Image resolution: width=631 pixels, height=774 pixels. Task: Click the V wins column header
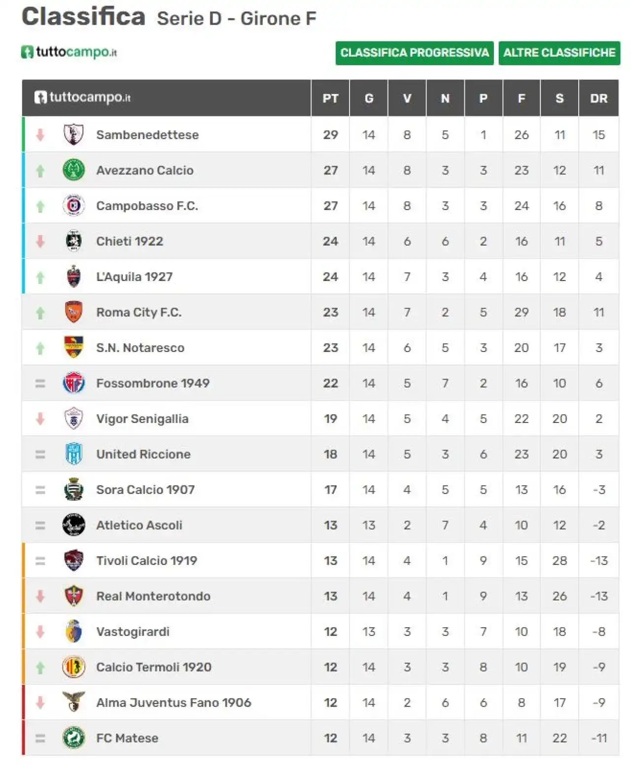407,98
